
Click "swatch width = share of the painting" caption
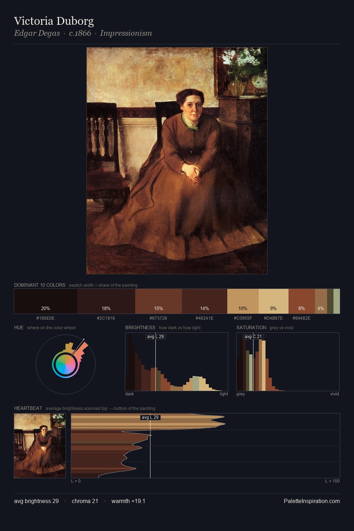coord(103,285)
